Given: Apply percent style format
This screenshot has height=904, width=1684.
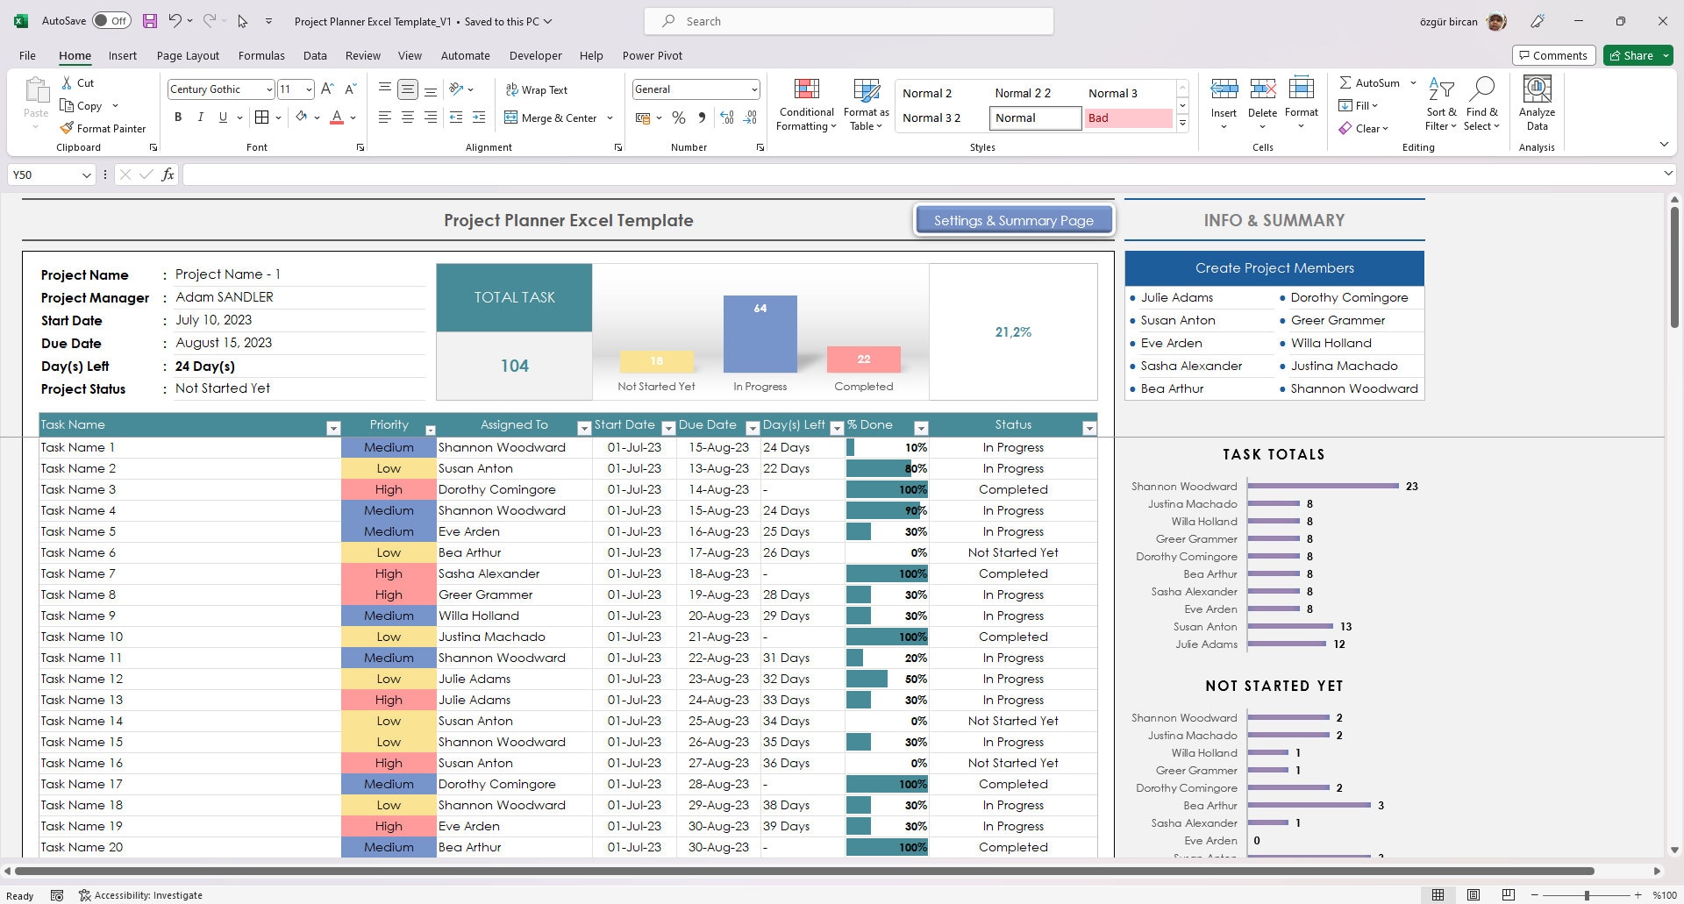Looking at the screenshot, I should tap(678, 117).
